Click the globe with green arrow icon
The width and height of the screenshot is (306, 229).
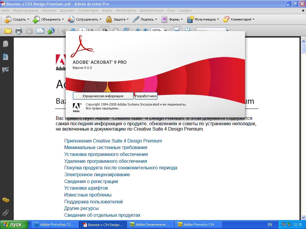[51, 31]
